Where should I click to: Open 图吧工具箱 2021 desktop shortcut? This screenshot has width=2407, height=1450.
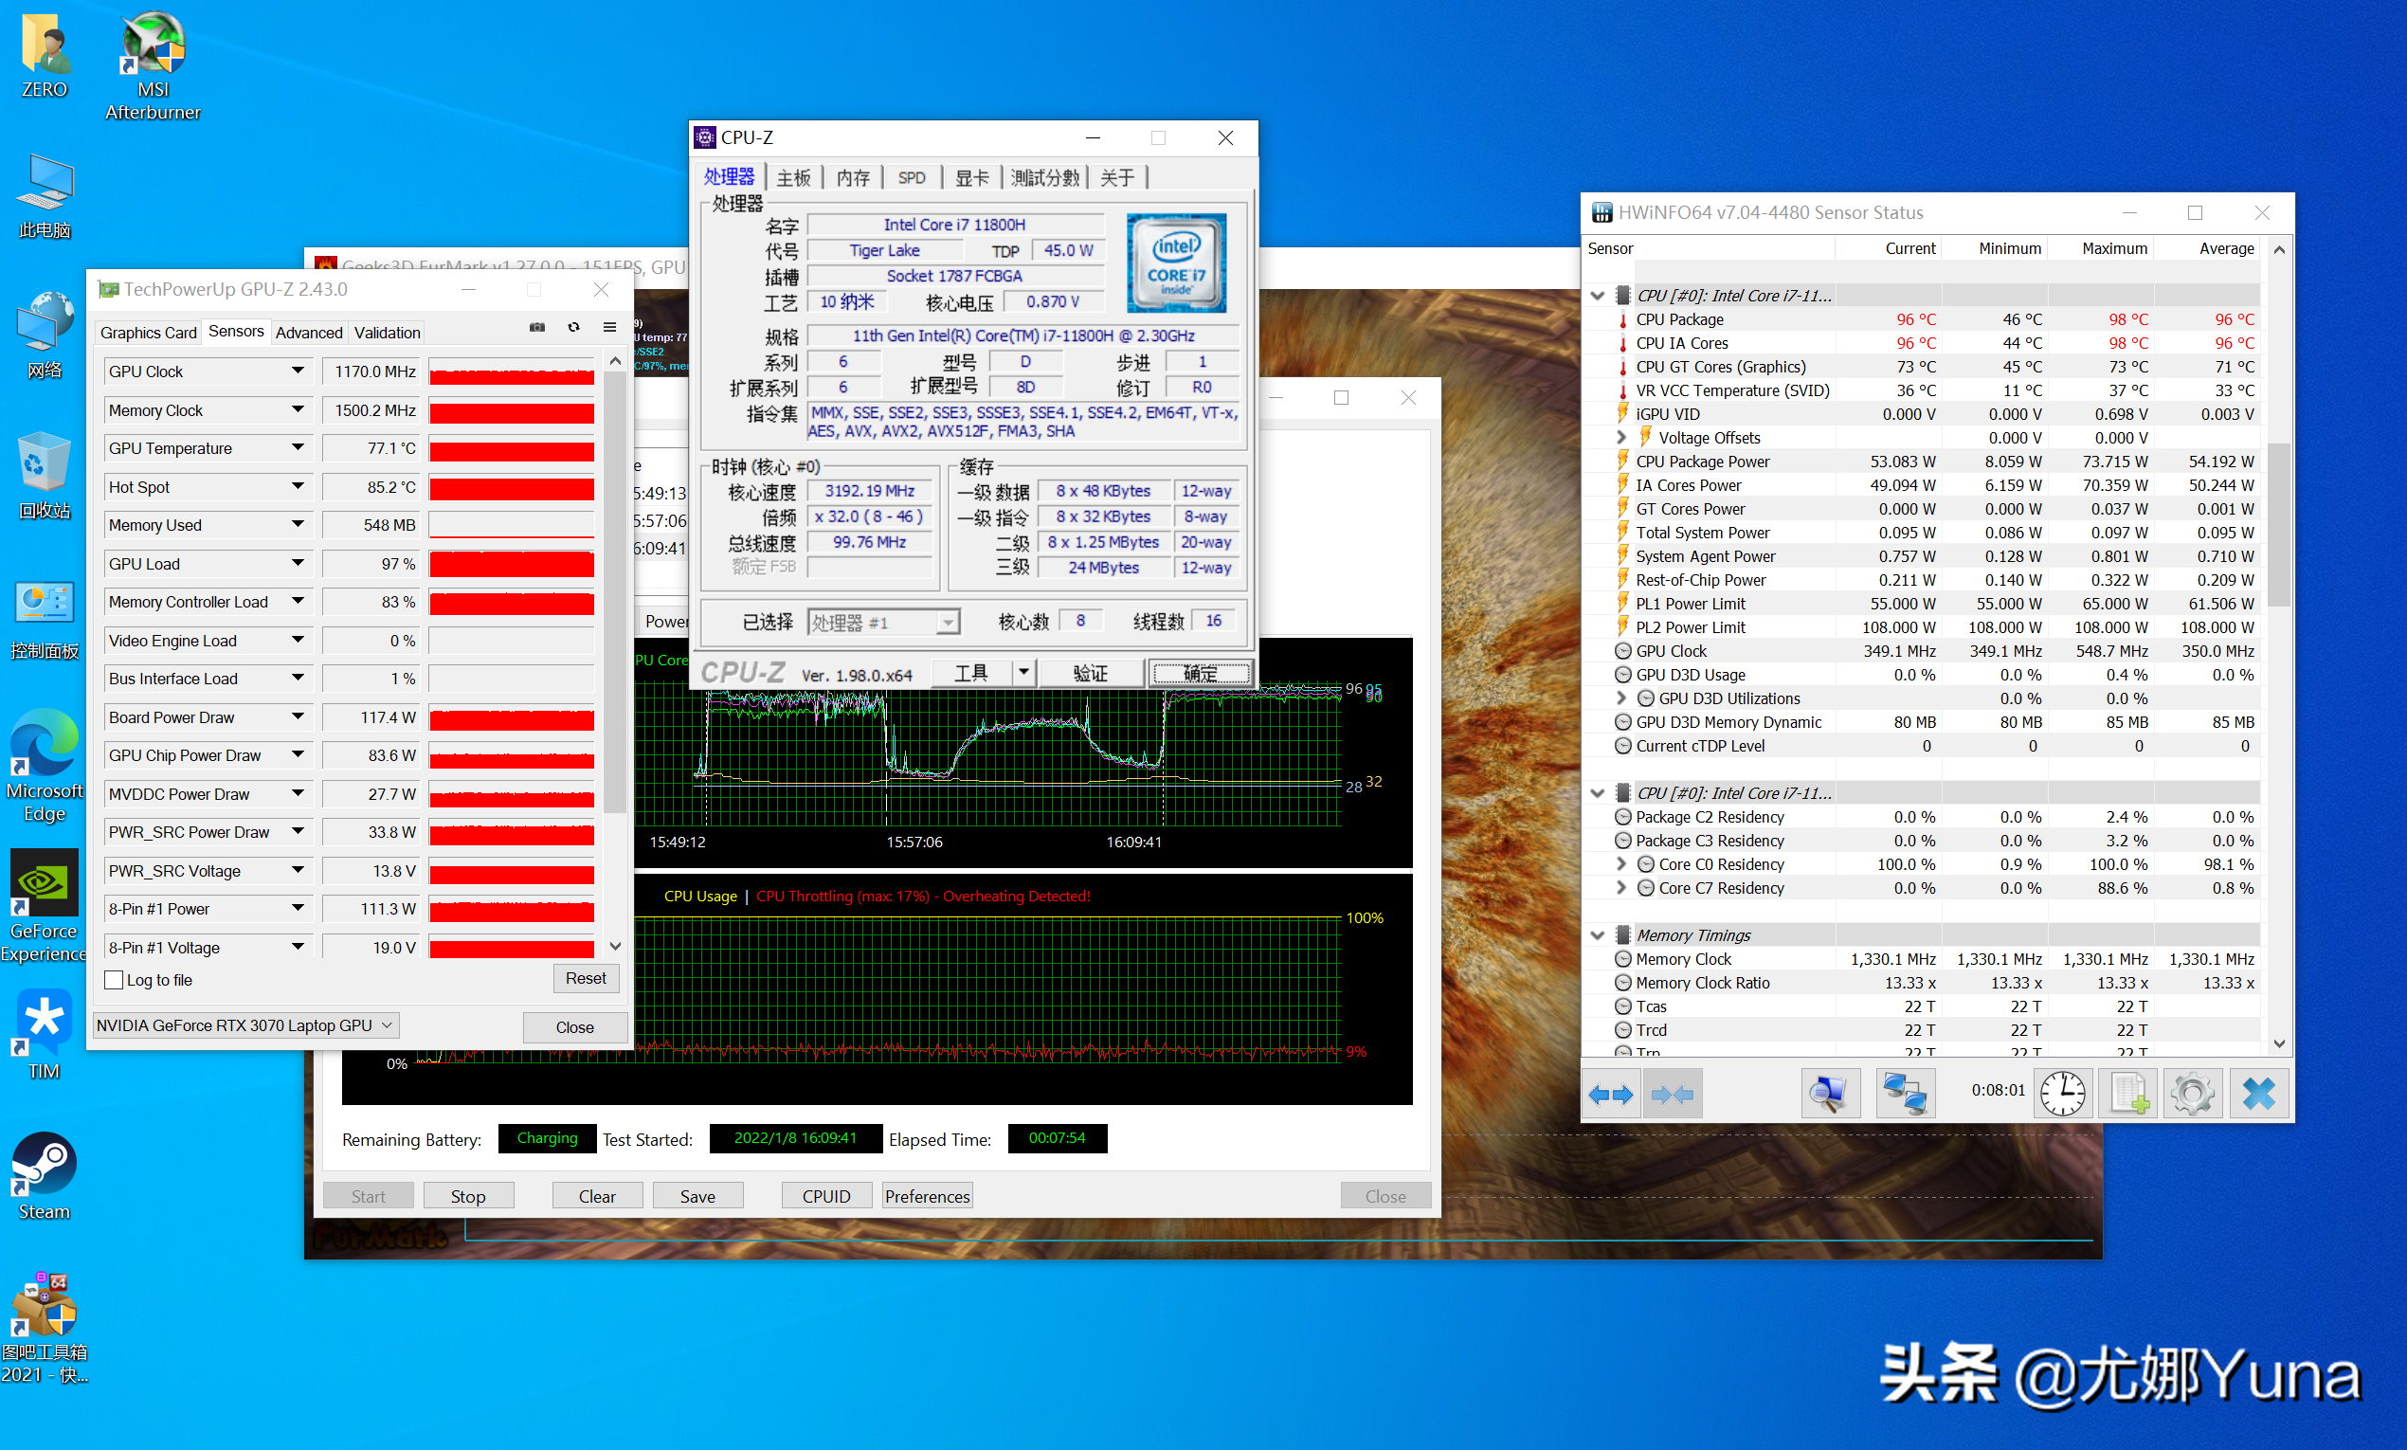pyautogui.click(x=44, y=1329)
